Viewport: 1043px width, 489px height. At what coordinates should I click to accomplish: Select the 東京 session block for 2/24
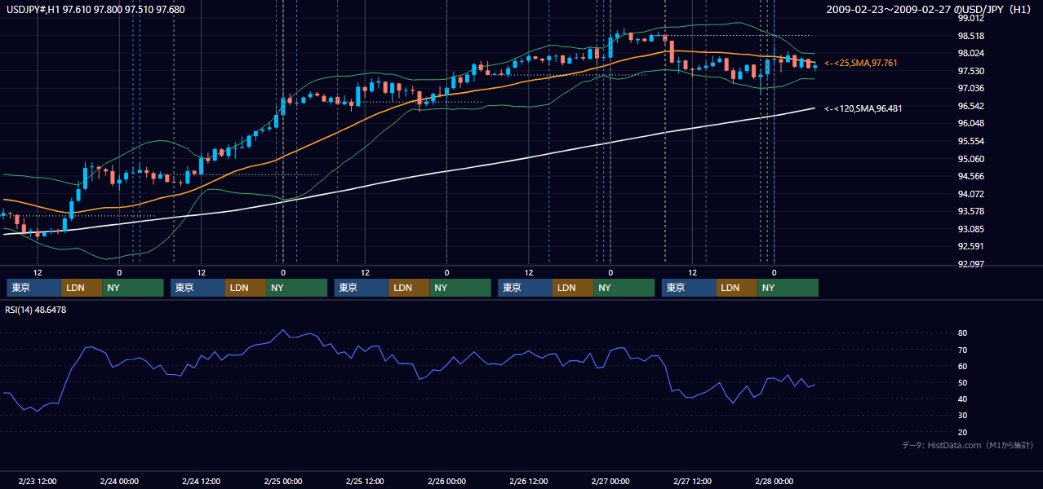[x=198, y=288]
